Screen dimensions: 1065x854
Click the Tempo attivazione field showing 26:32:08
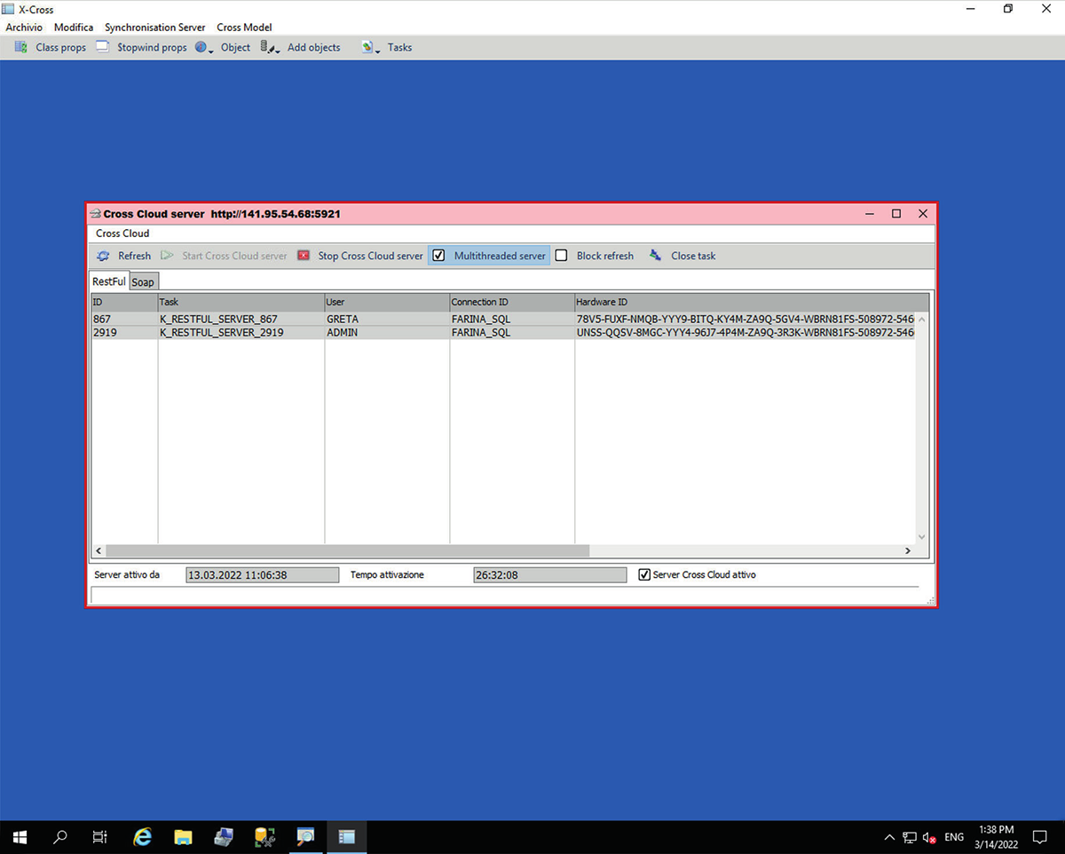[x=550, y=575]
